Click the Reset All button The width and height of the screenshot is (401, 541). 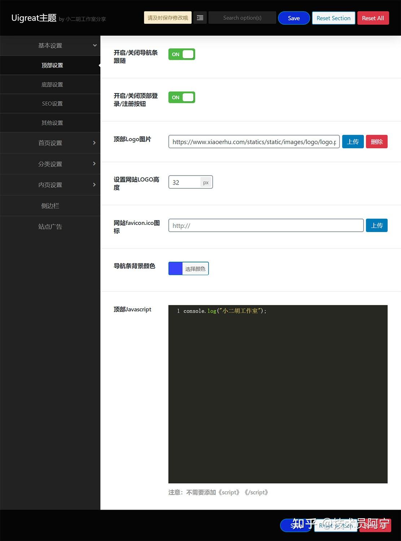(373, 18)
